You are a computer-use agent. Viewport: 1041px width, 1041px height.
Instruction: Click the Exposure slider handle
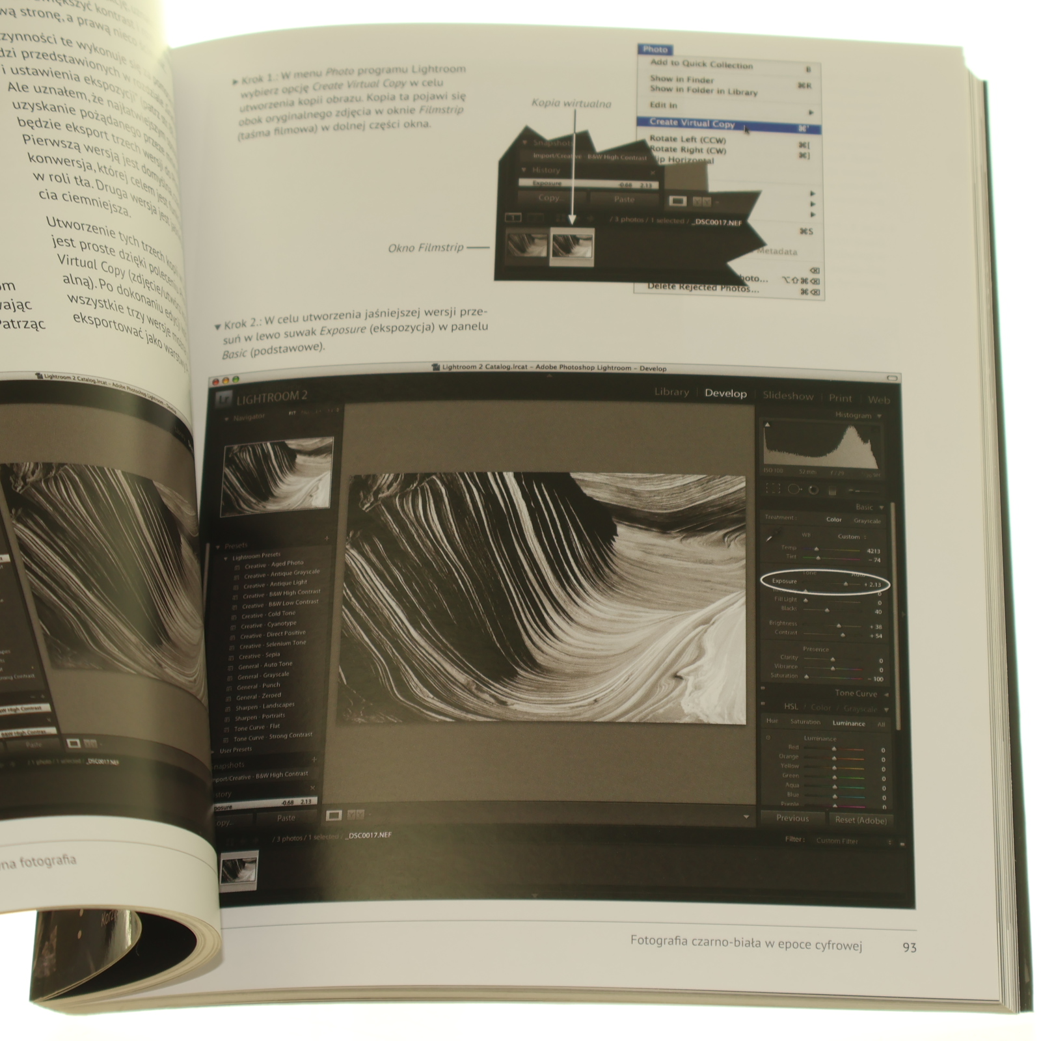846,584
